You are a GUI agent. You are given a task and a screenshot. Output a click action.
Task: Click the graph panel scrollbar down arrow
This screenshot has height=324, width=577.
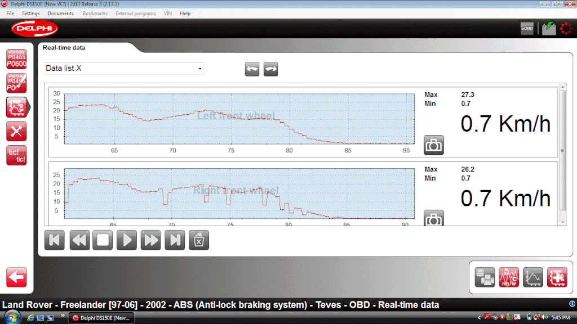pos(562,222)
